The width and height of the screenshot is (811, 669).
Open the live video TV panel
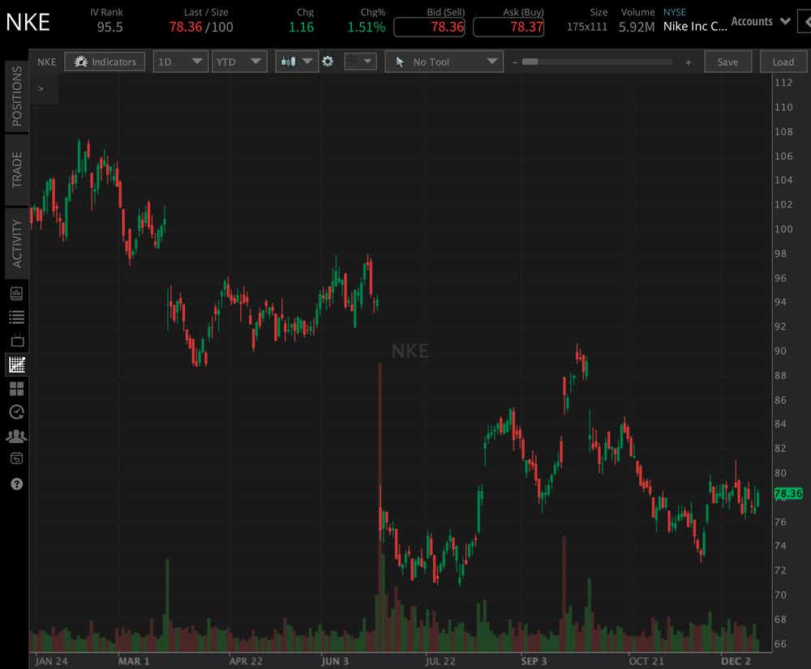coord(17,340)
